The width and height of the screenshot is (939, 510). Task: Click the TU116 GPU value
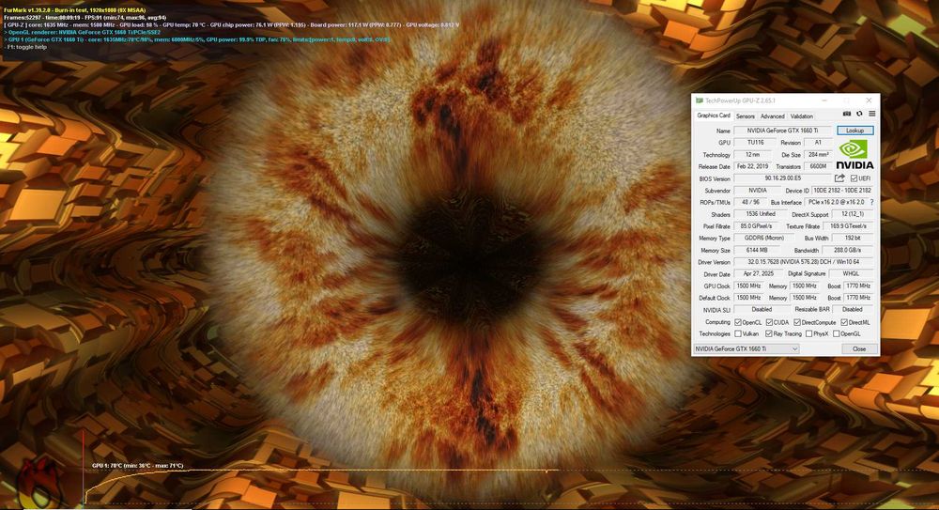(x=755, y=143)
